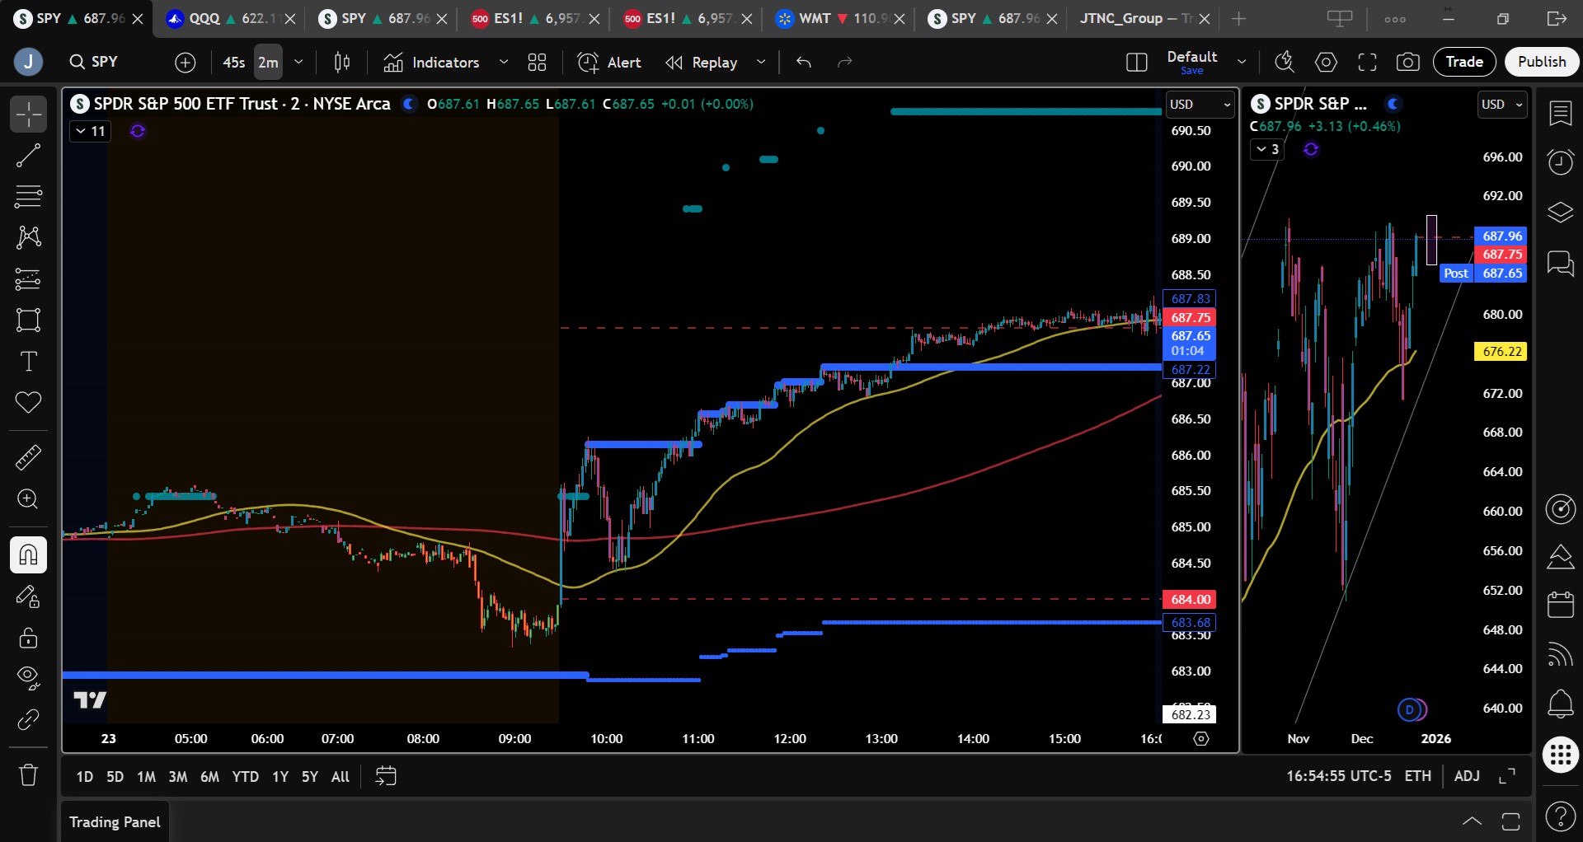Select the Zoom In tool
The height and width of the screenshot is (842, 1583).
tap(28, 499)
